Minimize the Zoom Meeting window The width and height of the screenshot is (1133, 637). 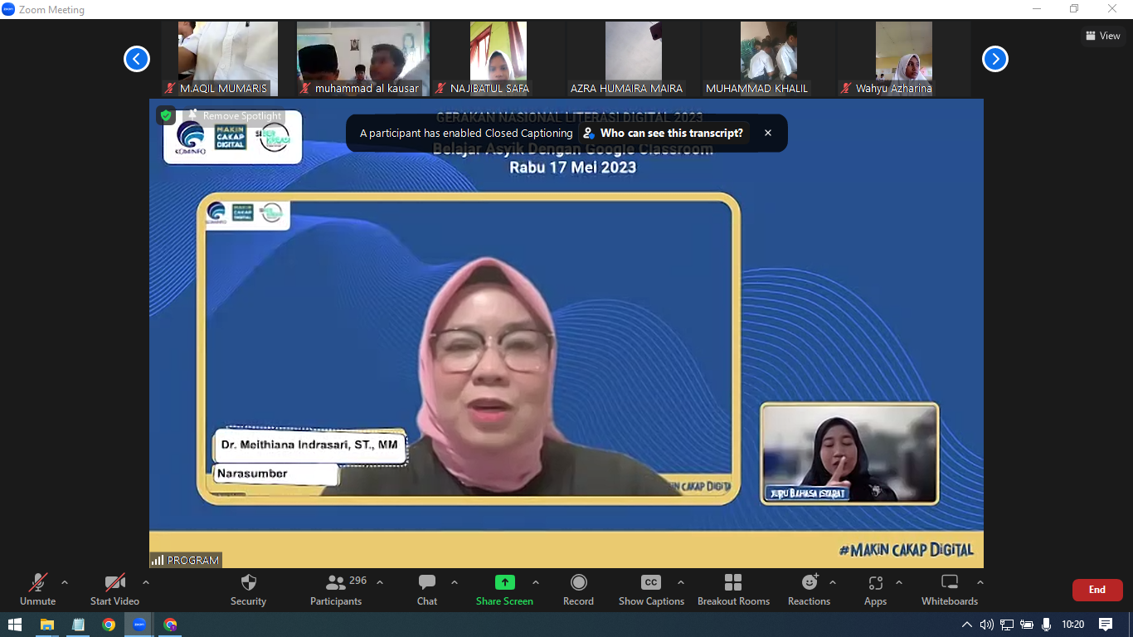click(1037, 9)
